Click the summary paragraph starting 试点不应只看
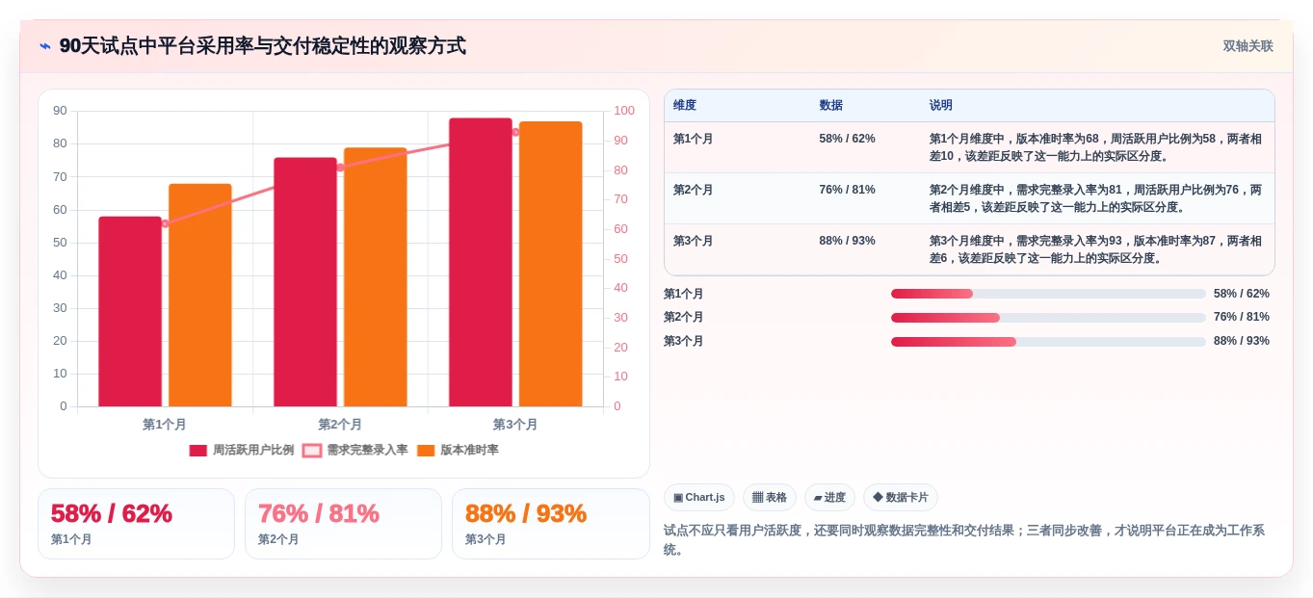Screen dimensions: 1313x598 (x=964, y=540)
